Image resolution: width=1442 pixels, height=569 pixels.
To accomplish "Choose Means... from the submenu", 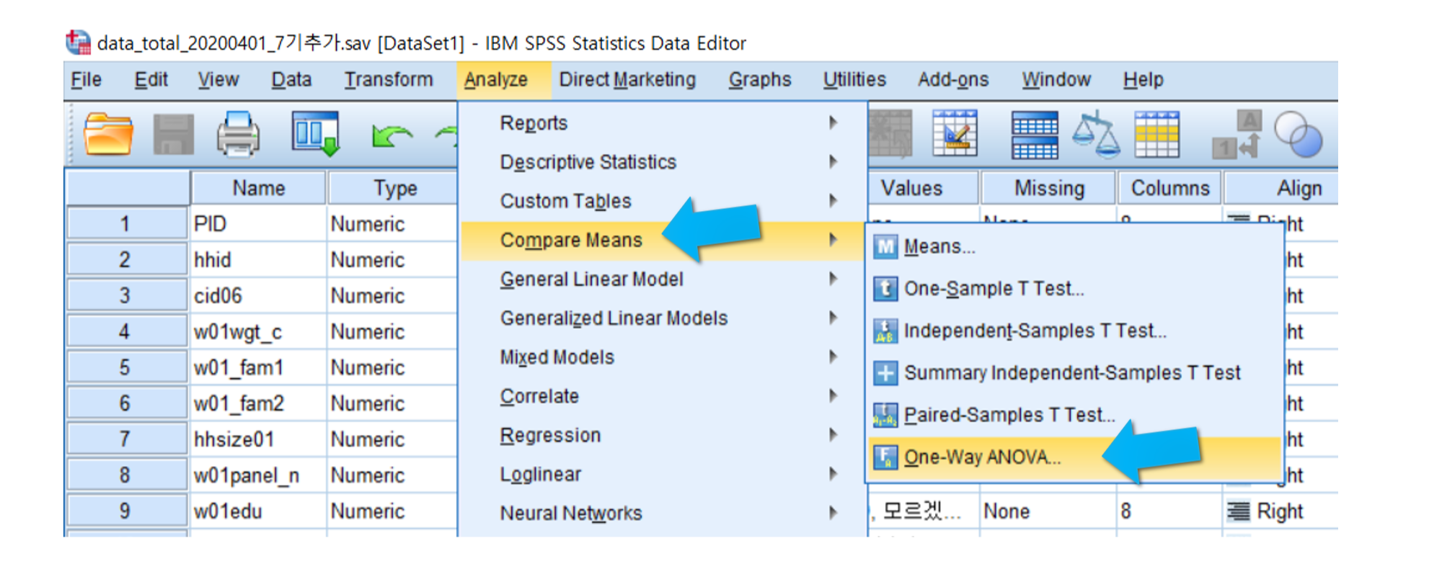I will pyautogui.click(x=1074, y=247).
